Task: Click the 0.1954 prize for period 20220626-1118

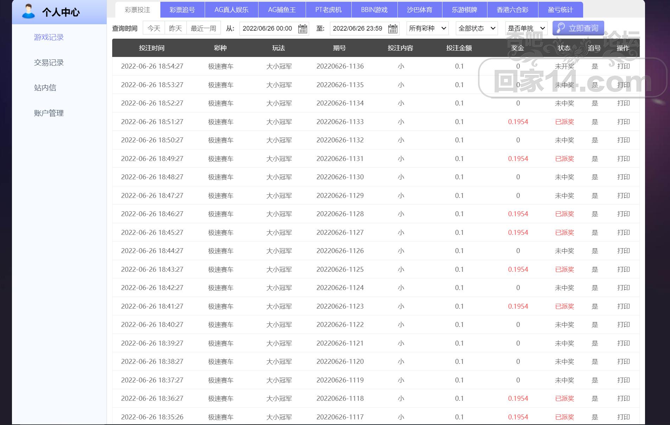Action: [518, 398]
